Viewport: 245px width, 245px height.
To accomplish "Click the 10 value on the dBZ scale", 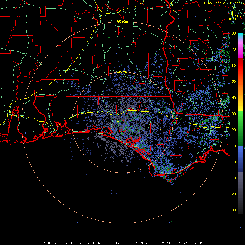I will [x=234, y=146].
